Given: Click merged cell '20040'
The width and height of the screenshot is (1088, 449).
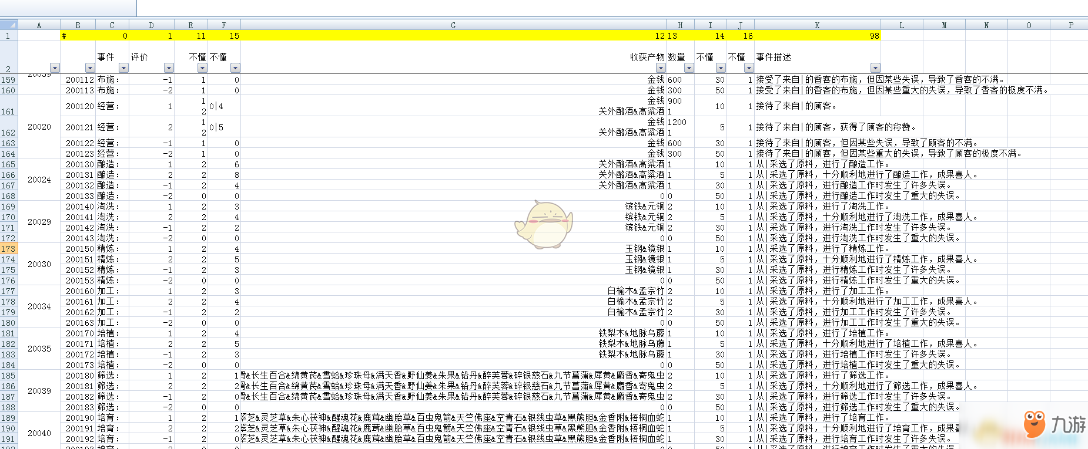Looking at the screenshot, I should tap(39, 433).
